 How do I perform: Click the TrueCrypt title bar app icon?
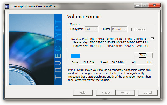(7, 6)
